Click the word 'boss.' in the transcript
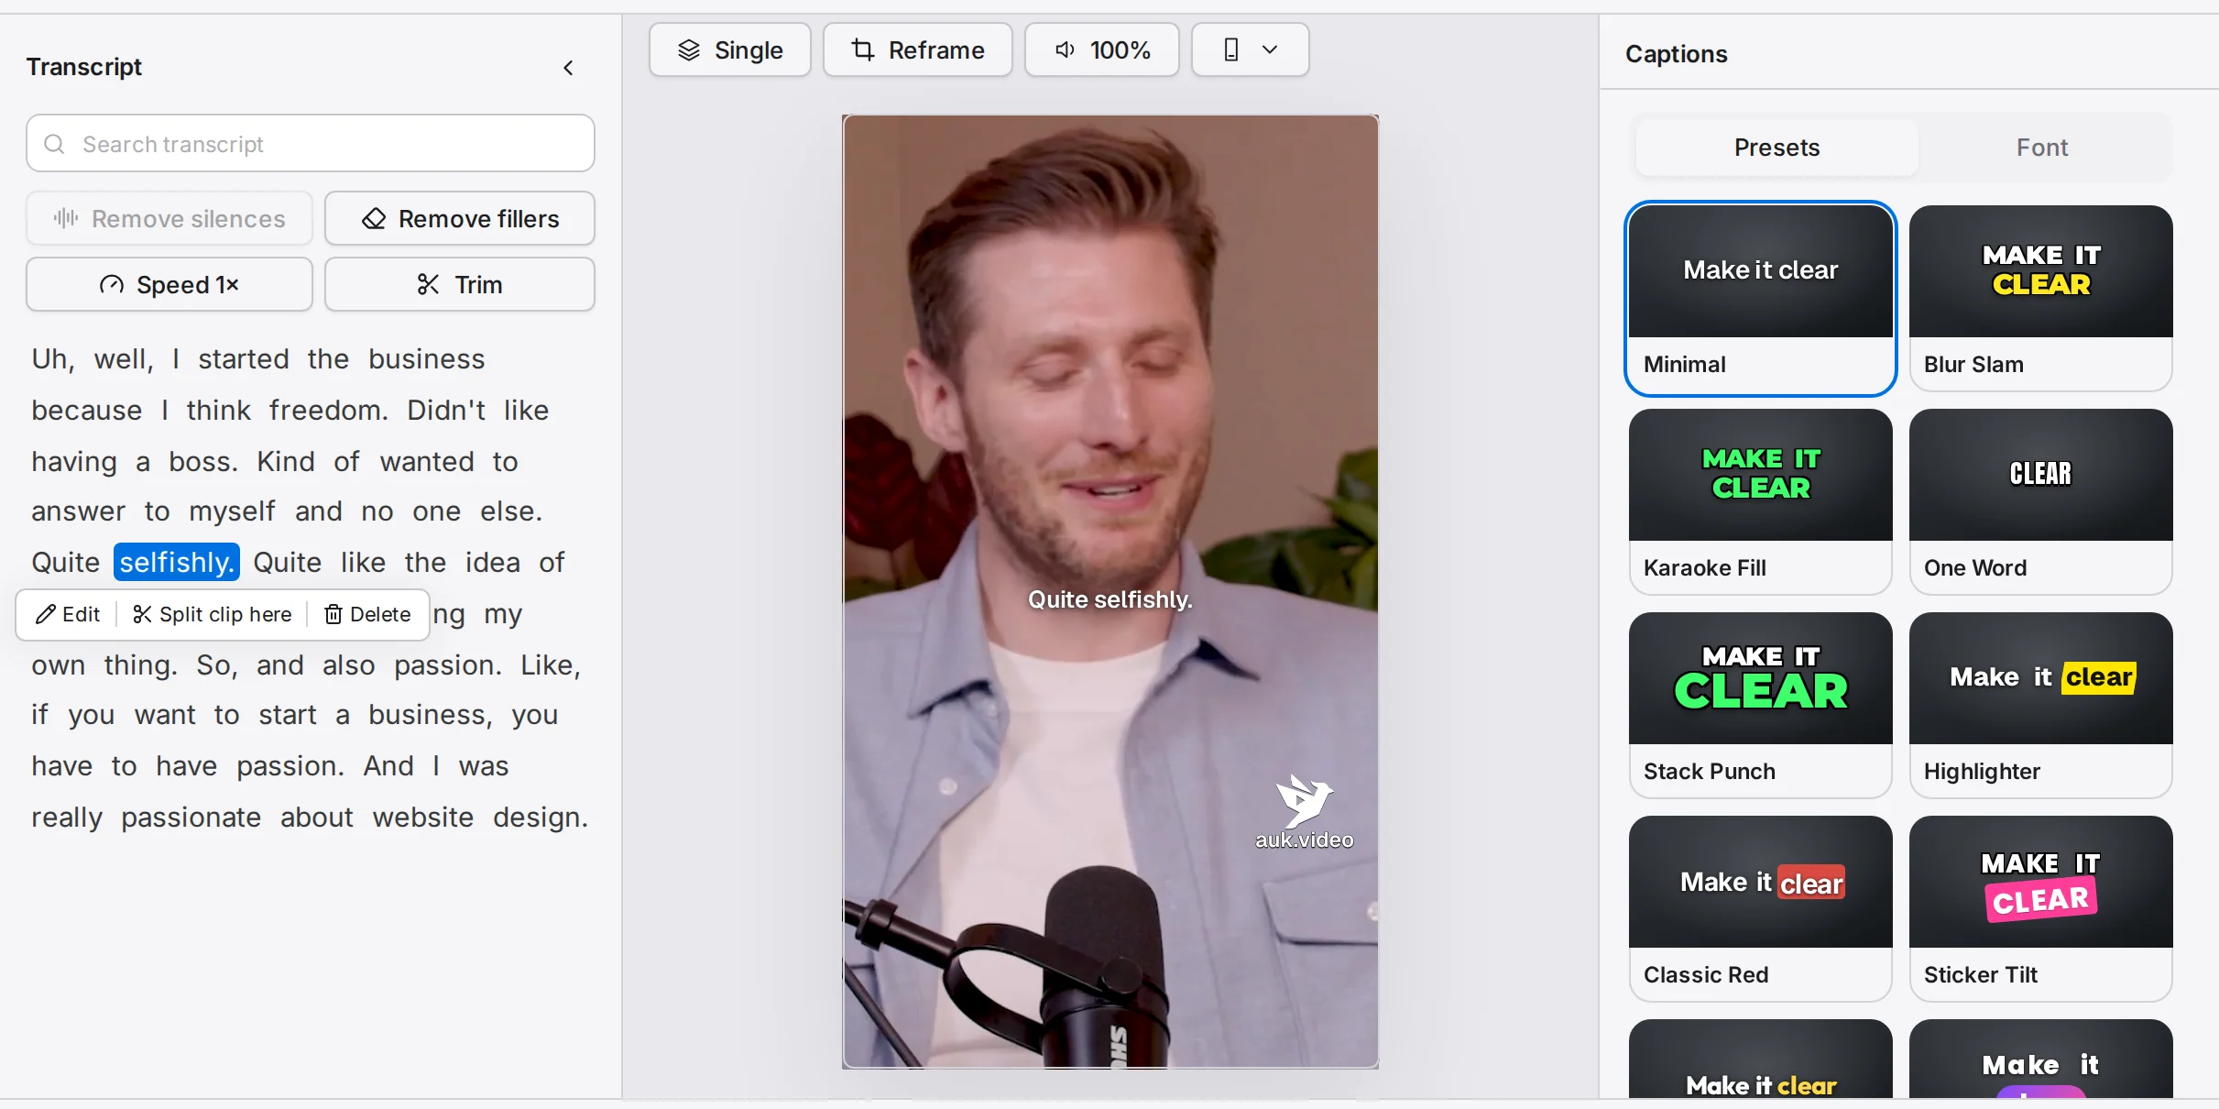The image size is (2219, 1109). (203, 461)
